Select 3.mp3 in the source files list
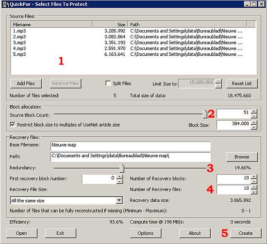Screen dimensions: 267x244 19,43
